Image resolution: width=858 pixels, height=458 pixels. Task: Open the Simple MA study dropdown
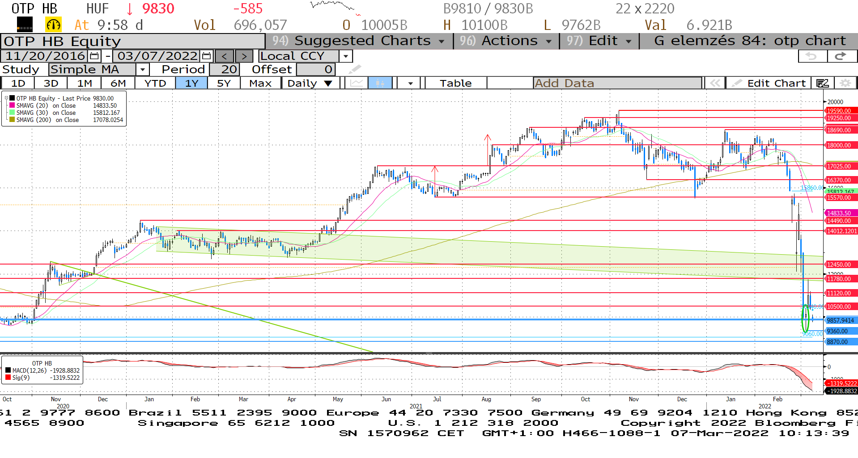click(x=142, y=69)
